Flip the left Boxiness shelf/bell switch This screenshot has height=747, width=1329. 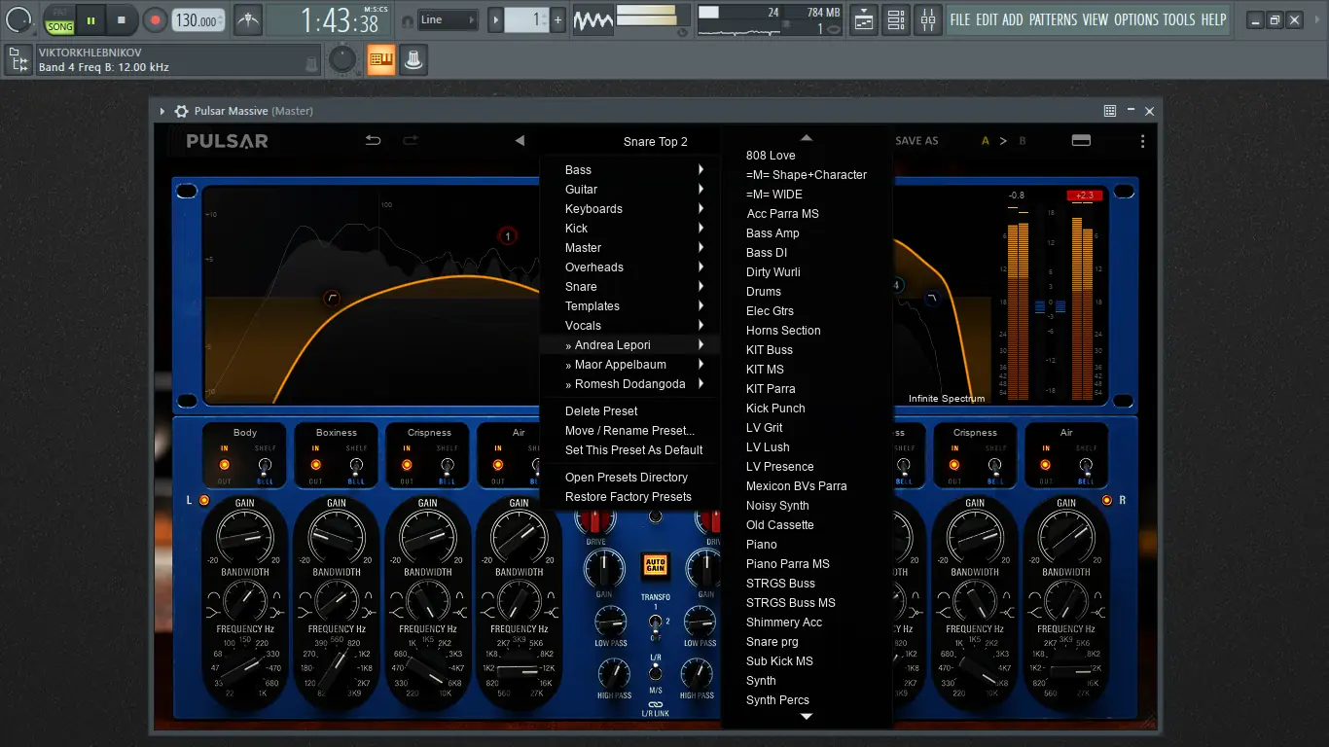click(356, 465)
